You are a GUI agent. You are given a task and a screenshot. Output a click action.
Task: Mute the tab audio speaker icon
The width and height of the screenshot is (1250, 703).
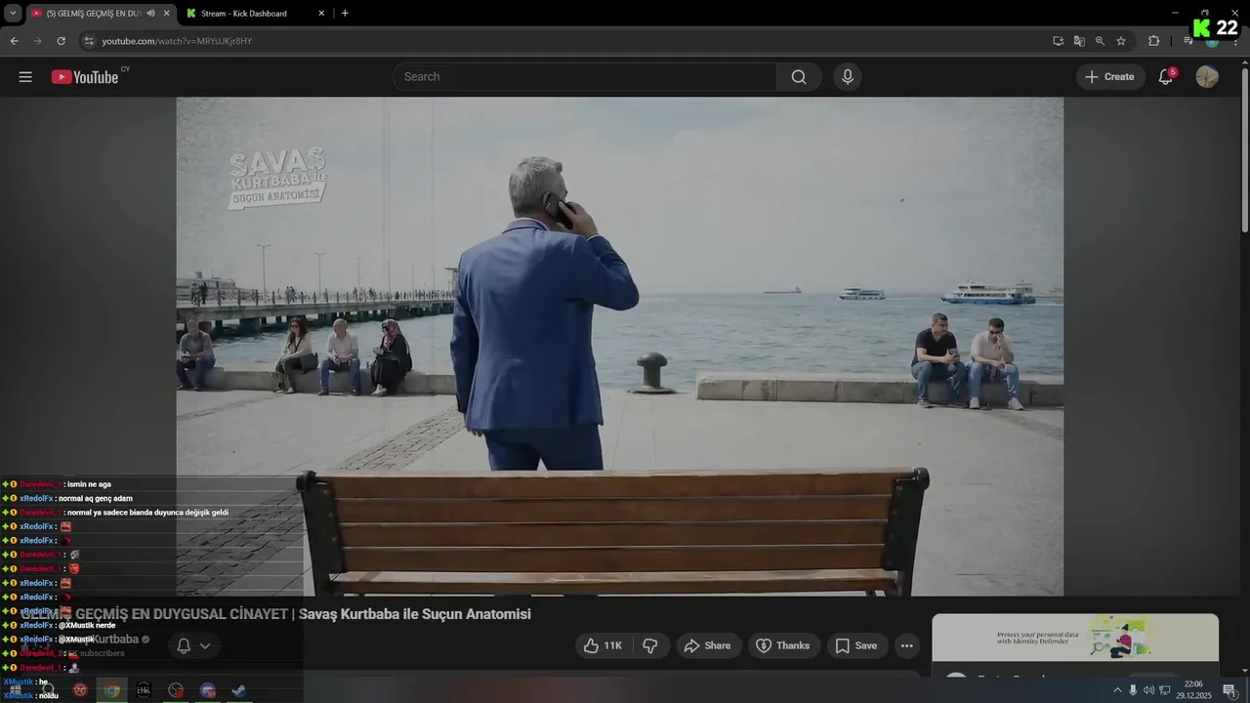(150, 14)
